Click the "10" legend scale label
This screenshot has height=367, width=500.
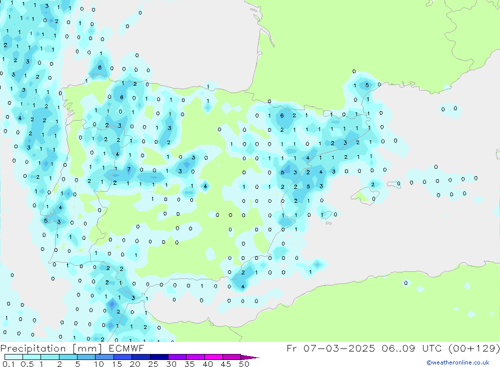(x=99, y=364)
